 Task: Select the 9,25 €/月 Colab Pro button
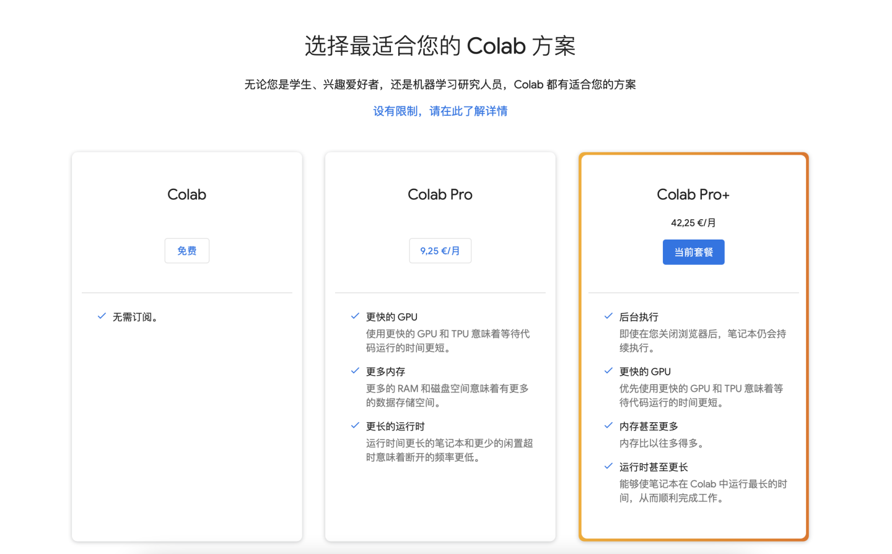pos(440,251)
